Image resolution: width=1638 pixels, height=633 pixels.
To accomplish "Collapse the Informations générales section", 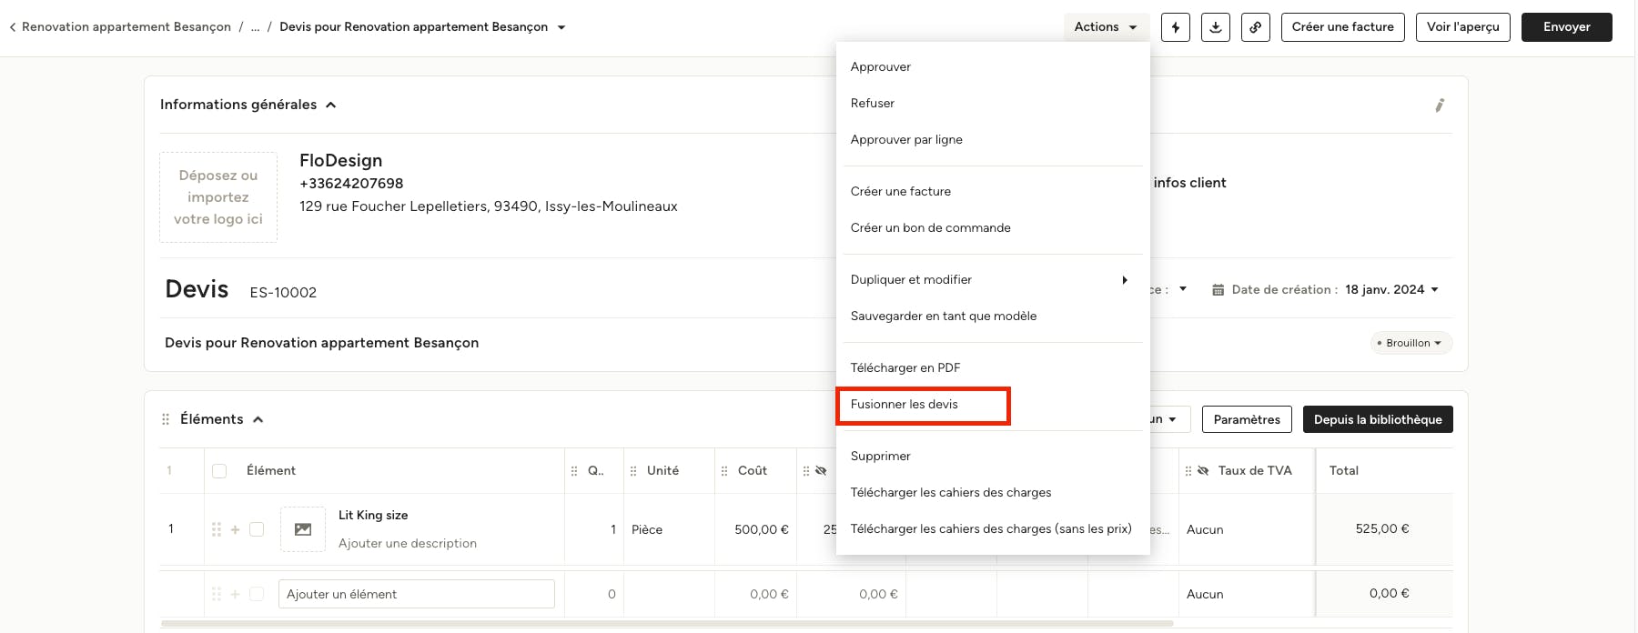I will pyautogui.click(x=331, y=105).
